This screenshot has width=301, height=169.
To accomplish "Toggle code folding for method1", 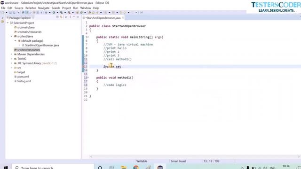I will 88,77.
